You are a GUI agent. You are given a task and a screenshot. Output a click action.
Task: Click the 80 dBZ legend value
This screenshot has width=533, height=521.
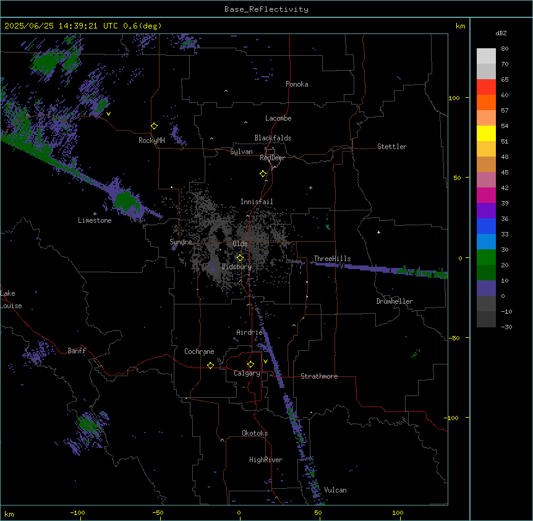[x=505, y=49]
